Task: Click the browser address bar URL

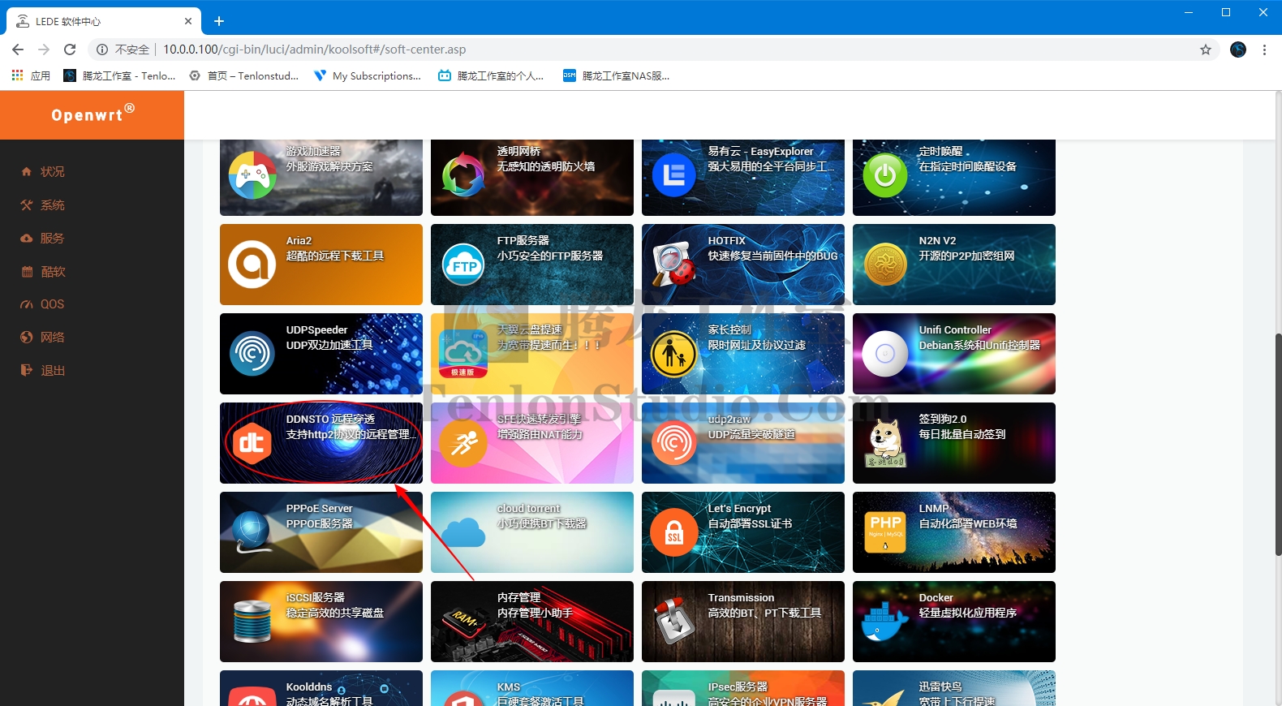Action: [x=315, y=50]
